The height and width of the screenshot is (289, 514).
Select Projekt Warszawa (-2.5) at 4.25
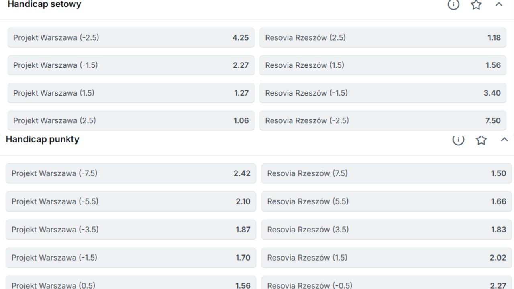click(131, 38)
